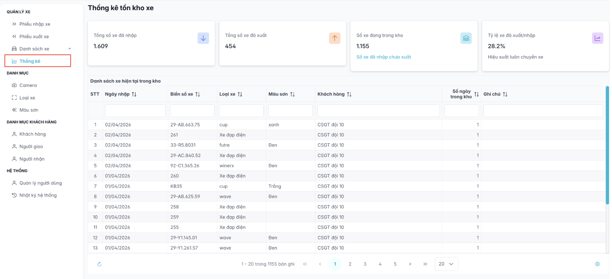Open table settings gear icon

pos(597,264)
